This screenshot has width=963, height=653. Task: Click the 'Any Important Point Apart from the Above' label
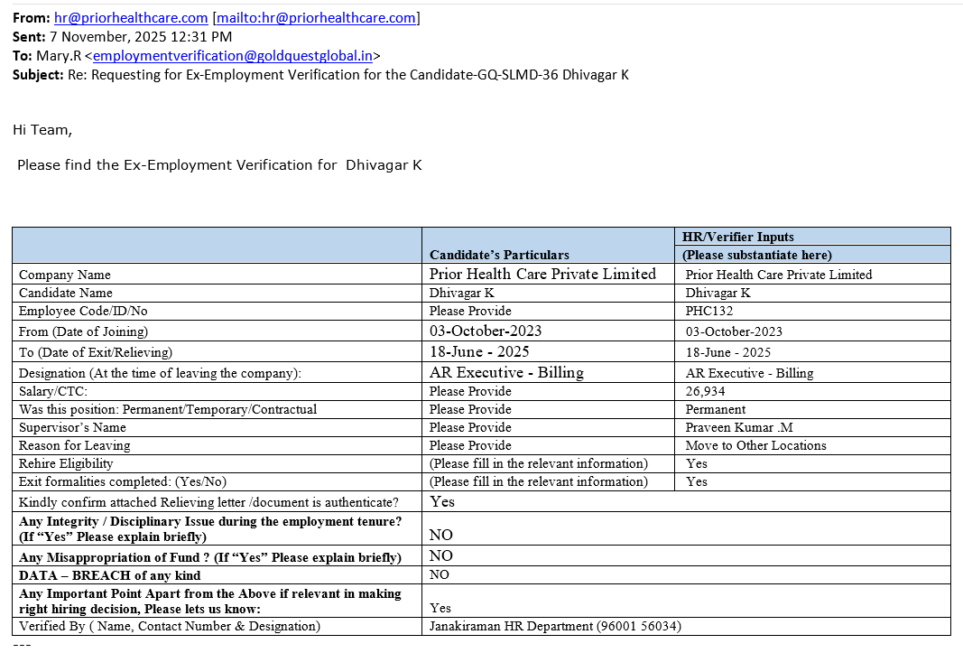point(210,602)
